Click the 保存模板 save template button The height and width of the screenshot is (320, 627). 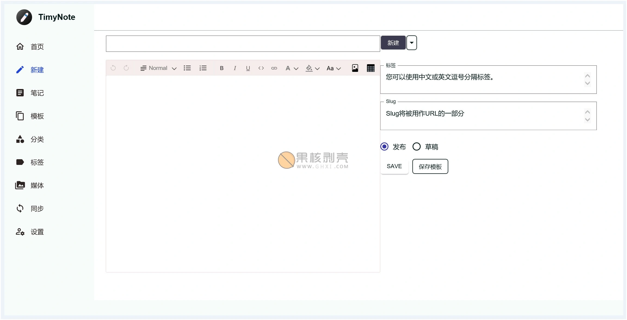pyautogui.click(x=430, y=167)
